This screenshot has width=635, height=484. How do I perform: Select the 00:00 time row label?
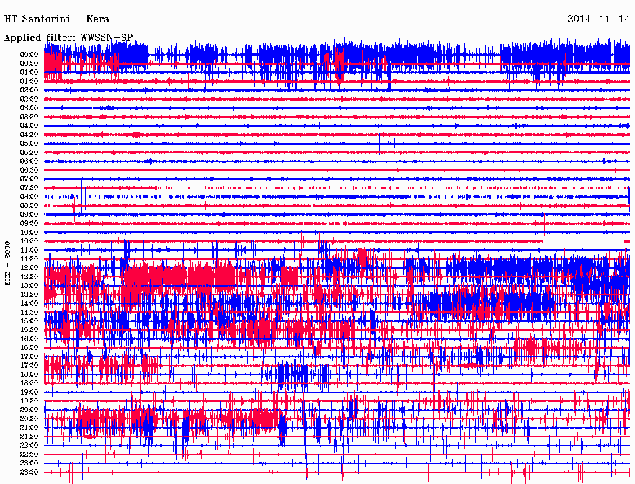29,55
